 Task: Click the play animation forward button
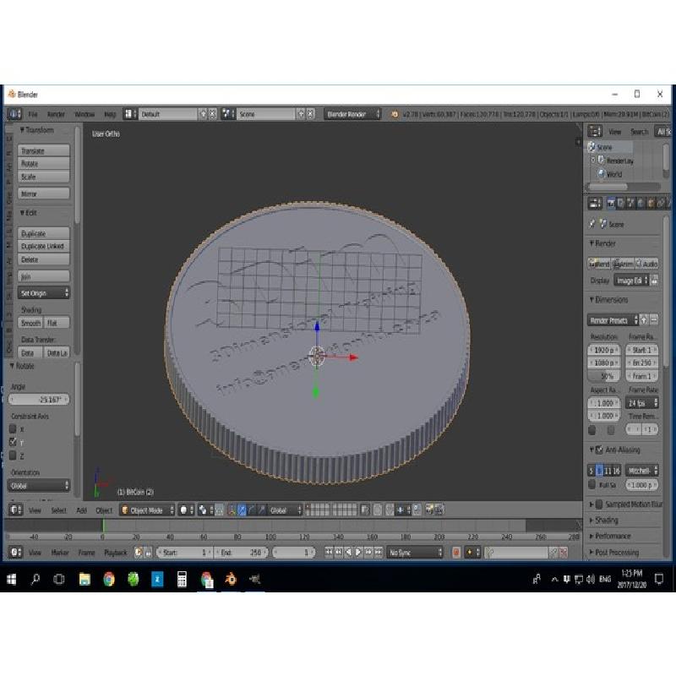[x=358, y=553]
